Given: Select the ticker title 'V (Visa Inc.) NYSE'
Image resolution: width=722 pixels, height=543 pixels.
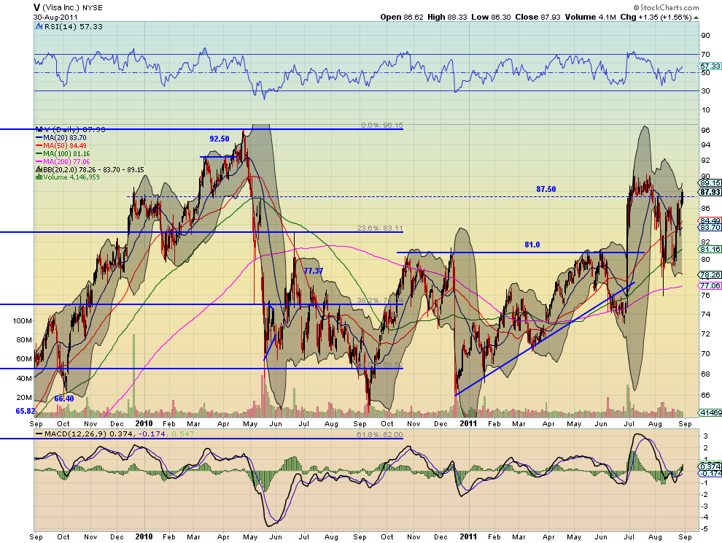Looking at the screenshot, I should pyautogui.click(x=68, y=7).
